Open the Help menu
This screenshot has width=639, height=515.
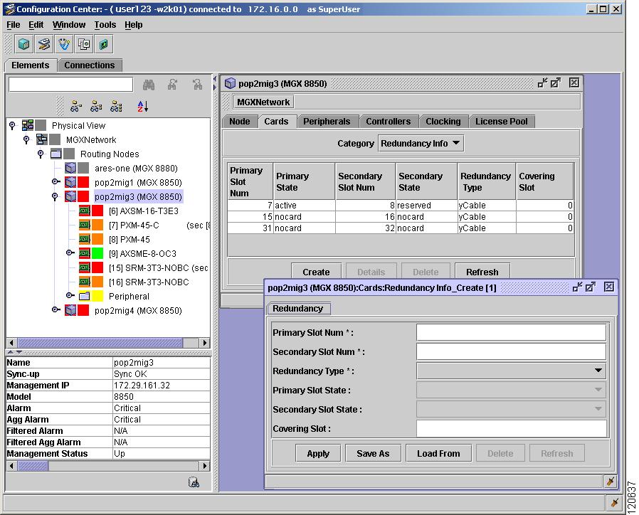(133, 25)
